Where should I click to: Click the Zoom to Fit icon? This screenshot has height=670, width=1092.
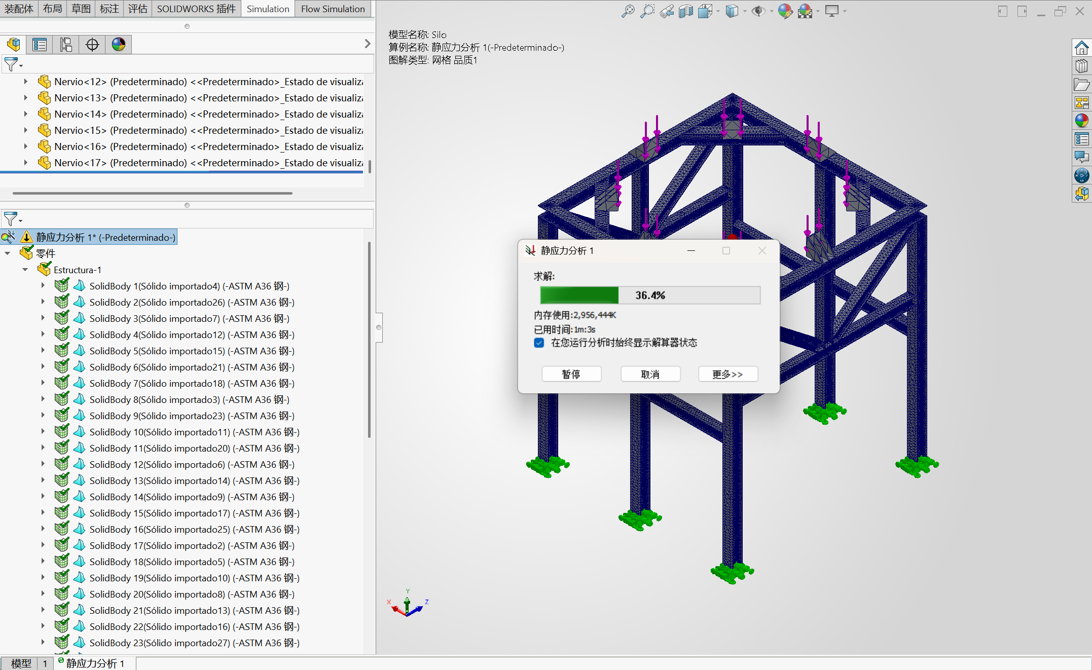pyautogui.click(x=628, y=11)
